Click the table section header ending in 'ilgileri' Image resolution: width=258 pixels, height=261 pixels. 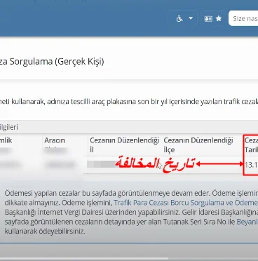[9, 127]
